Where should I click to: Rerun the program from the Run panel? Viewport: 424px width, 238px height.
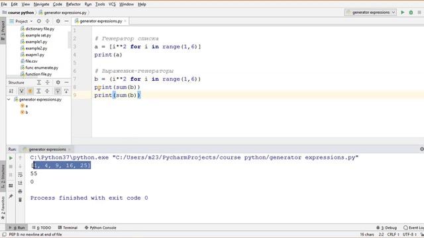click(x=11, y=158)
